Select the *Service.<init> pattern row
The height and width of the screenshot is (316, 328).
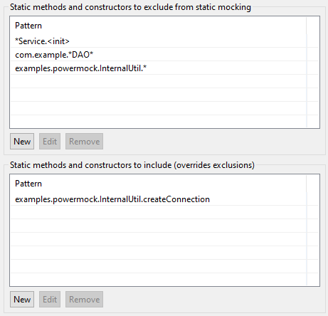pos(159,41)
